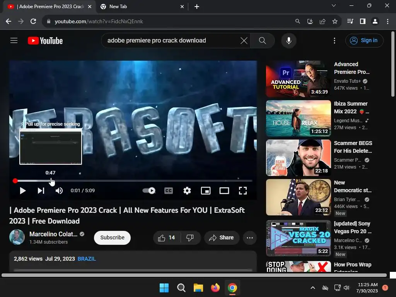Click the share page icon in address bar
This screenshot has height=297, width=396.
tap(322, 22)
